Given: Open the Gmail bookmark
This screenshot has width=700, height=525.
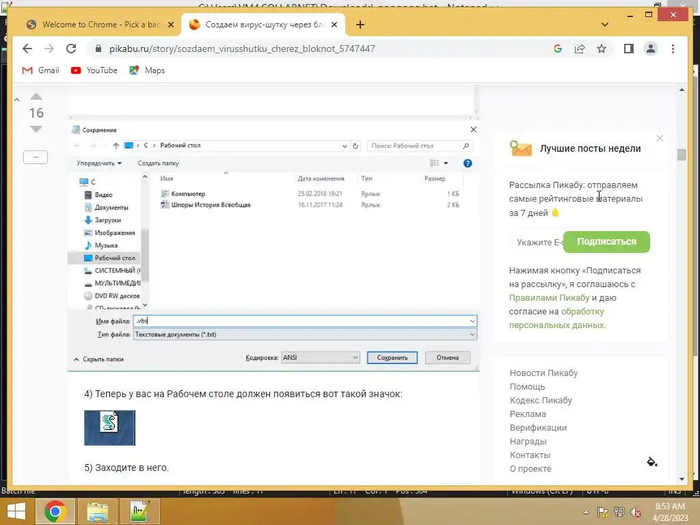Looking at the screenshot, I should click(x=40, y=70).
